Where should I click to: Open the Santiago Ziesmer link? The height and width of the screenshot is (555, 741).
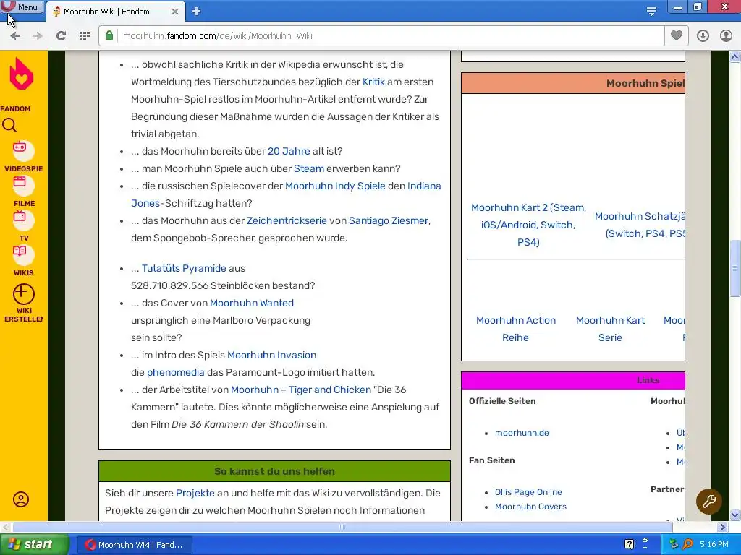pos(389,220)
